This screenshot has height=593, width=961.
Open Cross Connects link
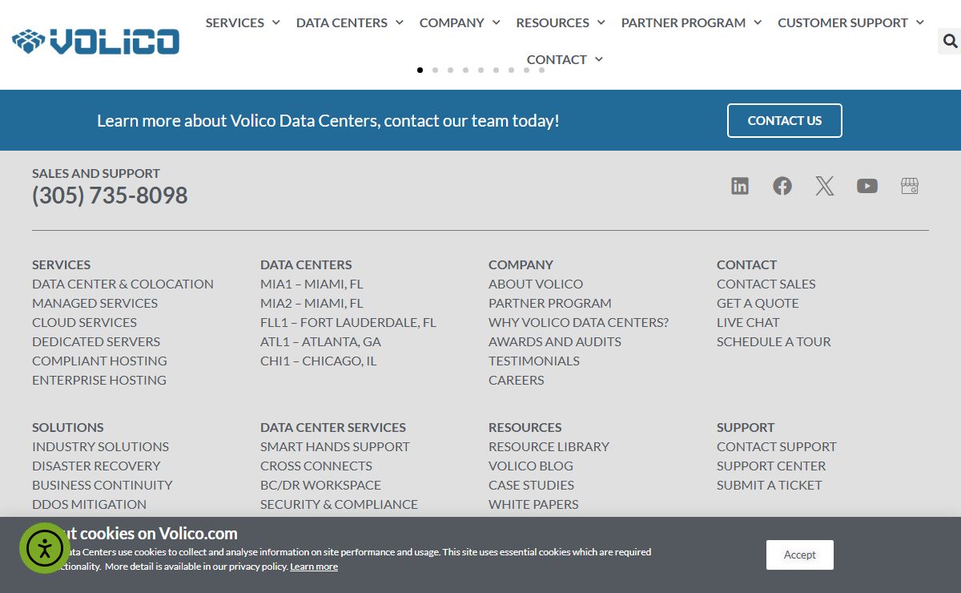pyautogui.click(x=316, y=466)
